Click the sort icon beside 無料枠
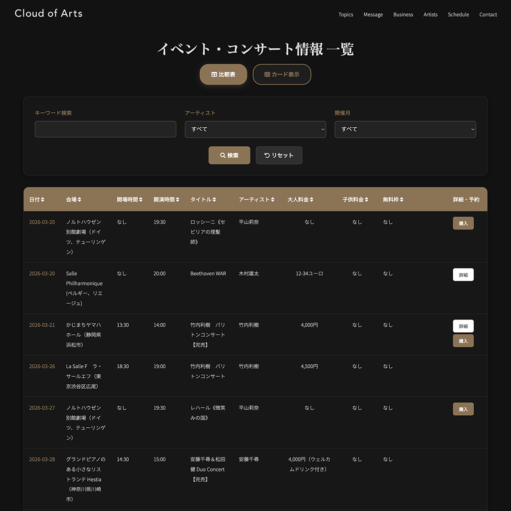 [402, 200]
